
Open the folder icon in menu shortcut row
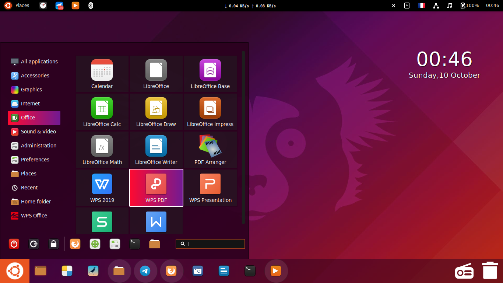click(x=155, y=244)
